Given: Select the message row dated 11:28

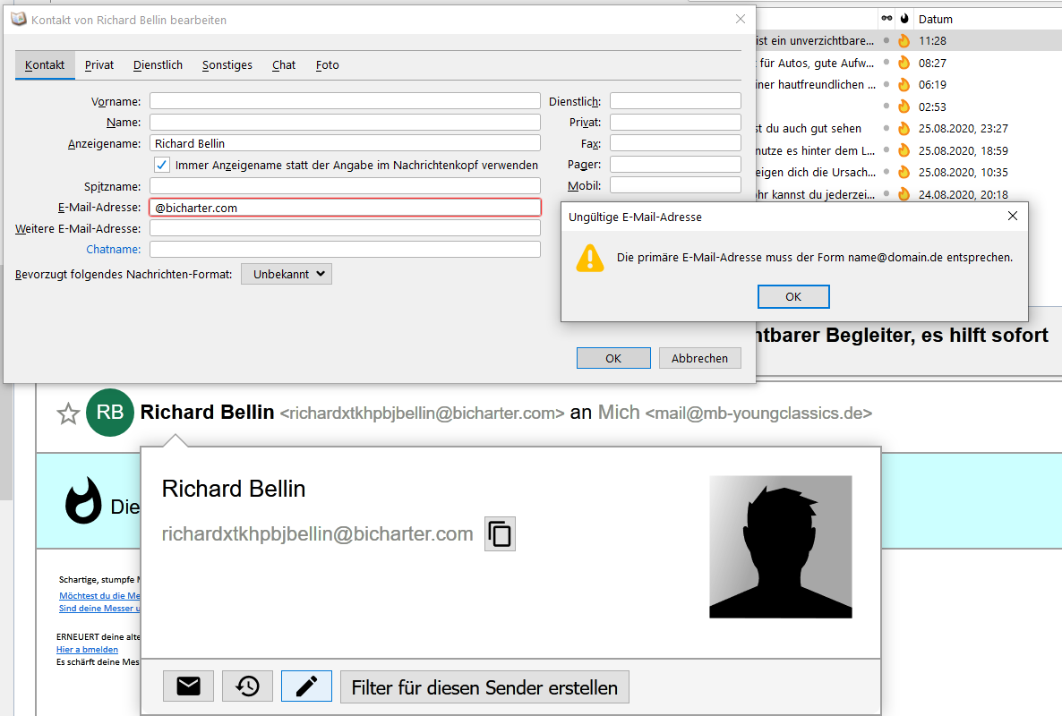Looking at the screenshot, I should pos(908,40).
